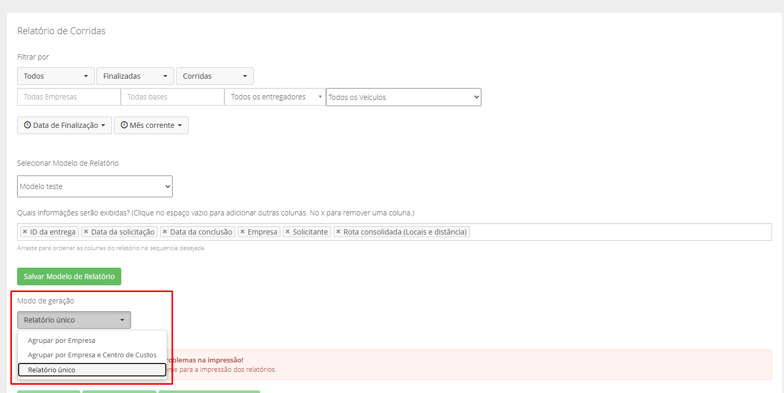Click the 'Data da solicitação' tag label
Screen dimensions: 784x393
point(123,232)
